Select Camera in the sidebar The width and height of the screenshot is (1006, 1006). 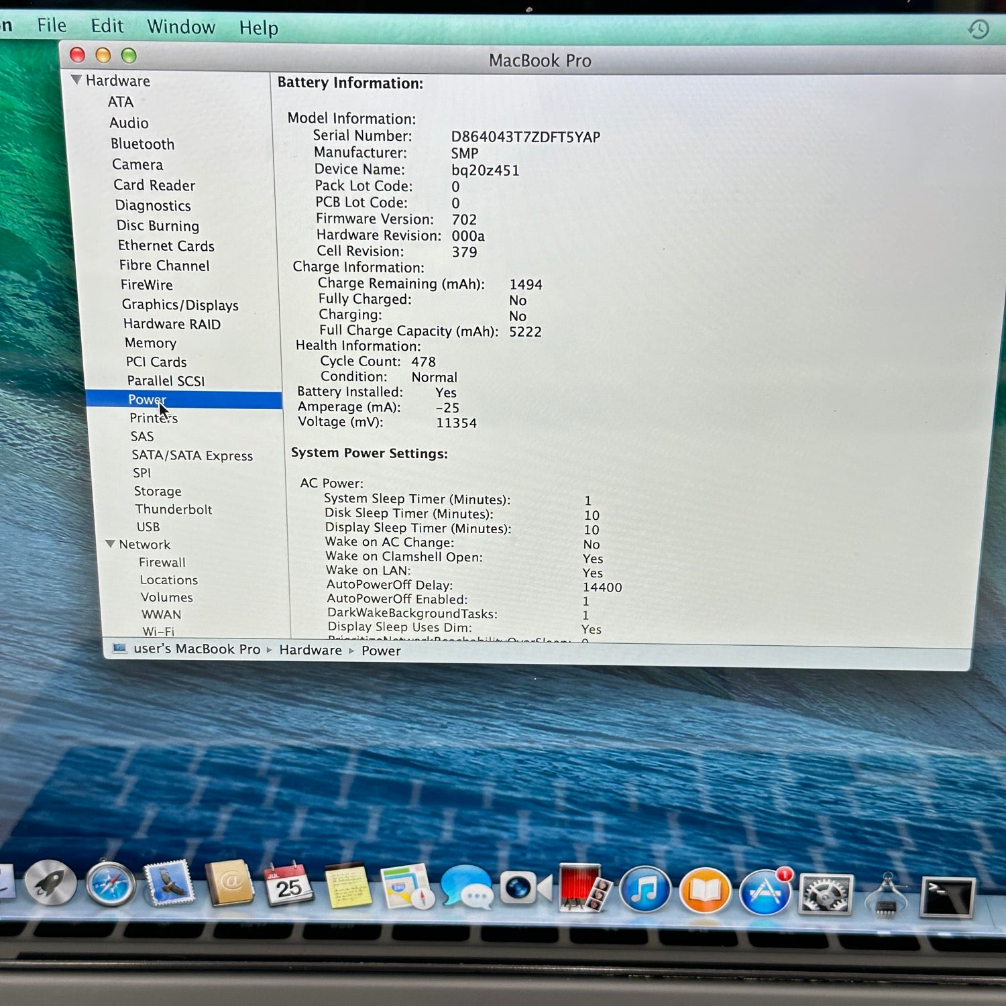[137, 164]
